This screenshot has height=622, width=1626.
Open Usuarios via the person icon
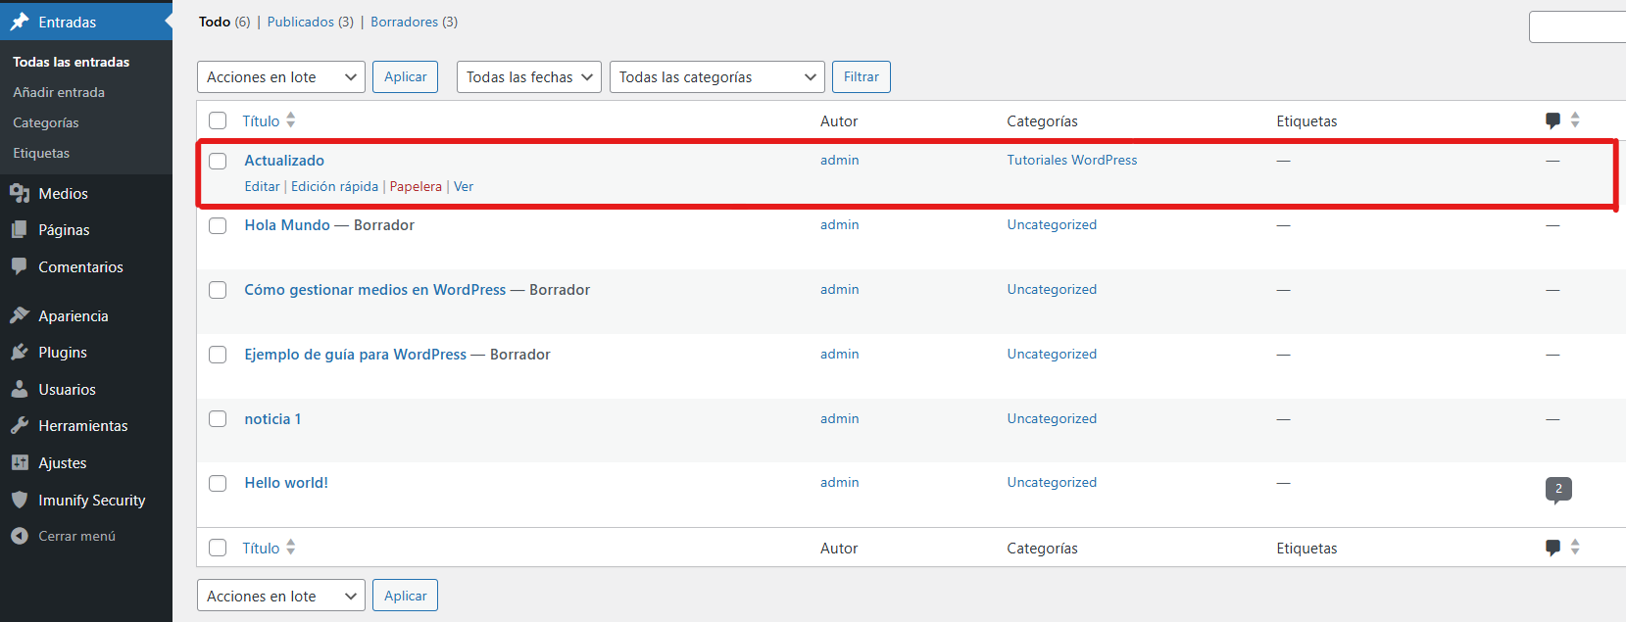[20, 389]
